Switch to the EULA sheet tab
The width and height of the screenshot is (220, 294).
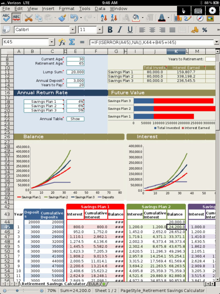pyautogui.click(x=93, y=284)
